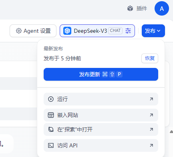Viewport: 173px width, 157px height.
Task: Open the 插件 plugins menu
Action: pyautogui.click(x=137, y=9)
